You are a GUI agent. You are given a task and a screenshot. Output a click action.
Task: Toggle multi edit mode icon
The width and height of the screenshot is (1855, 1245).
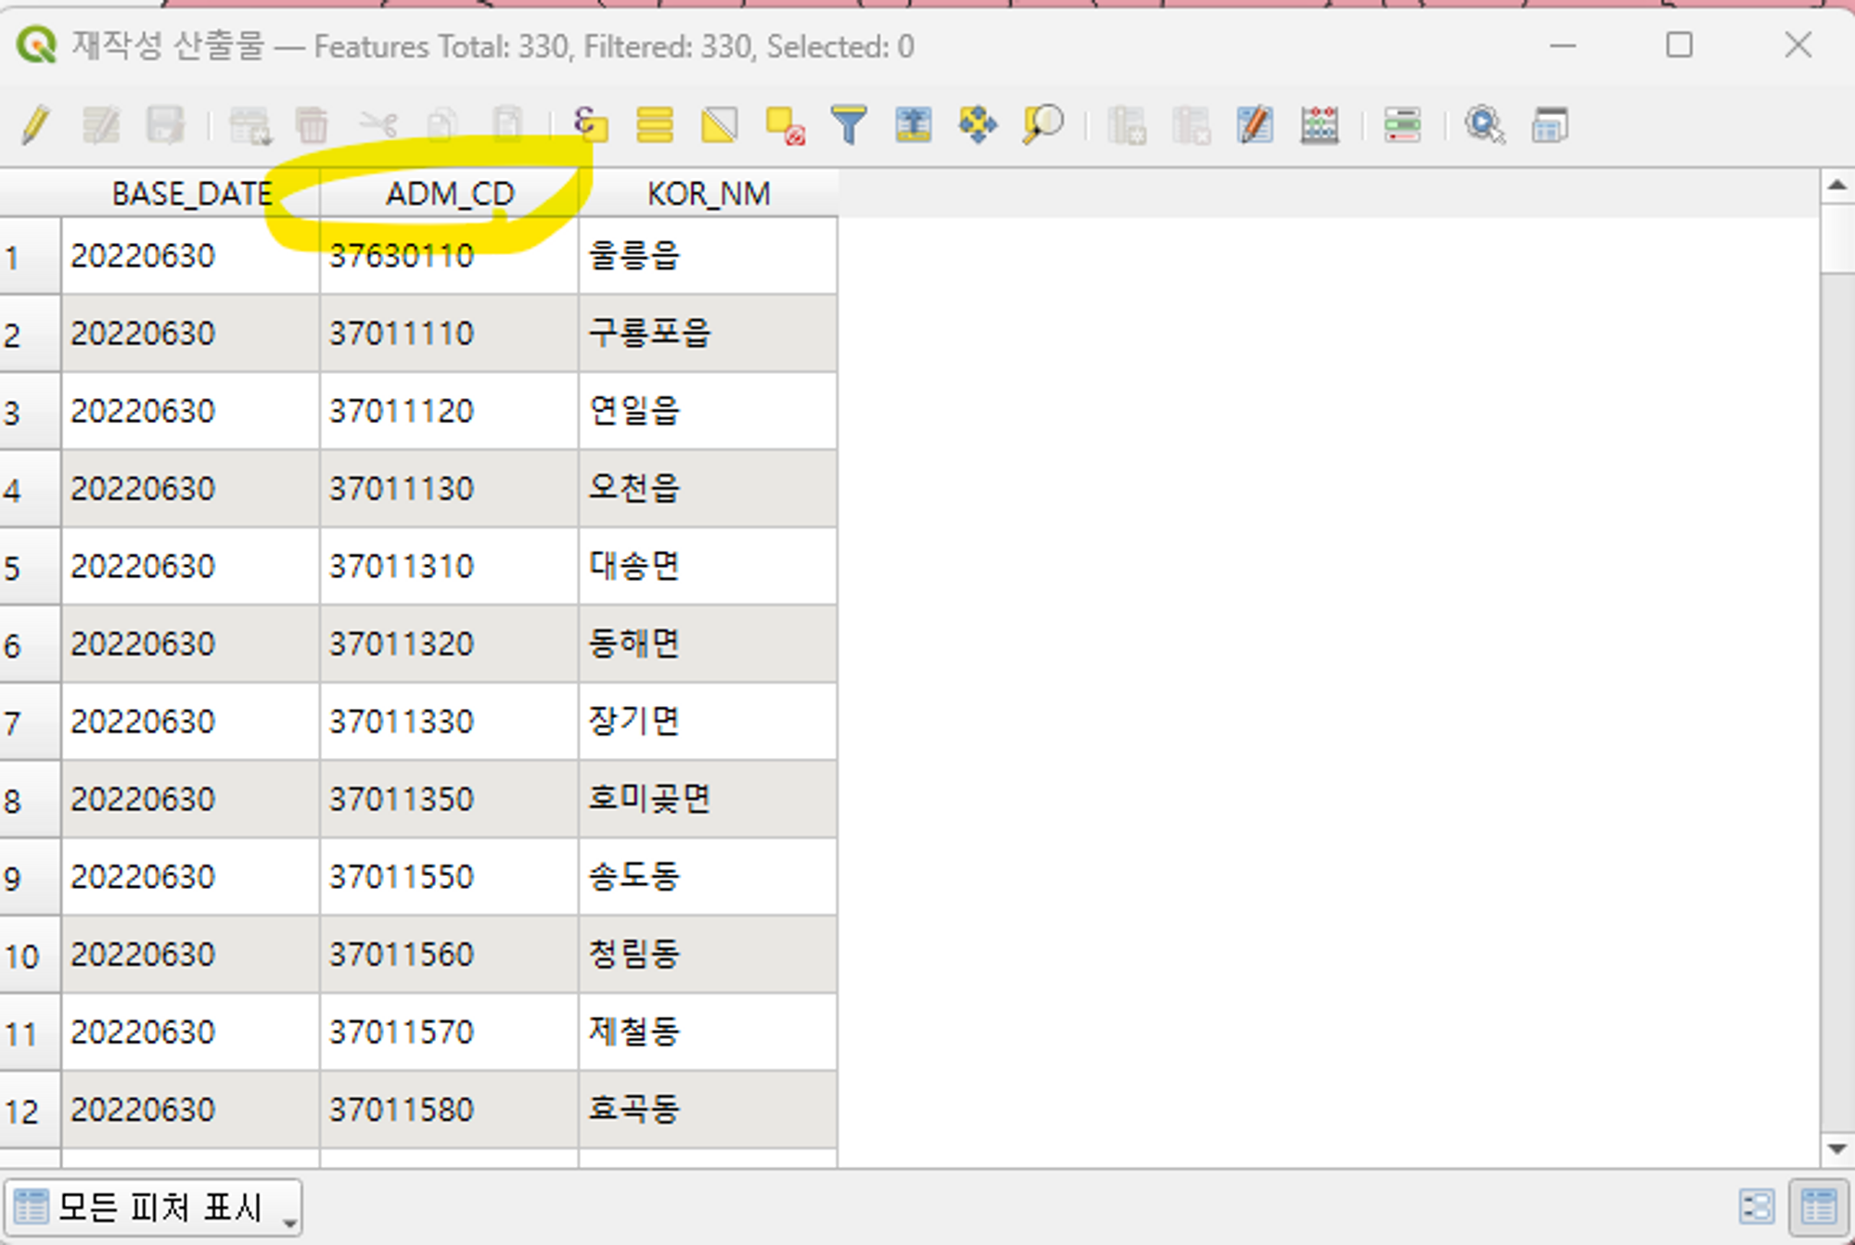(x=101, y=124)
